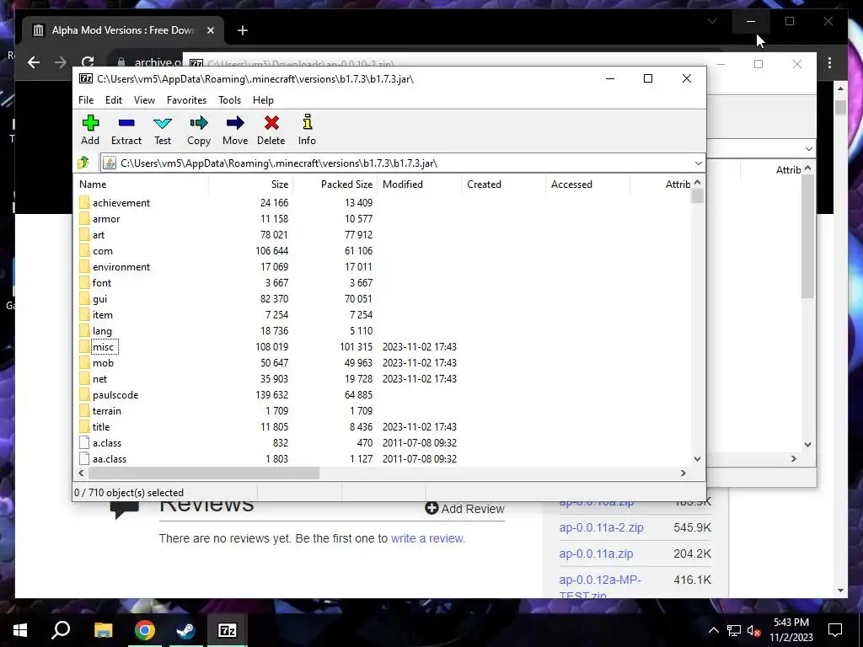Screen dimensions: 863x647
Task: Open the Edit menu
Action: click(x=114, y=100)
